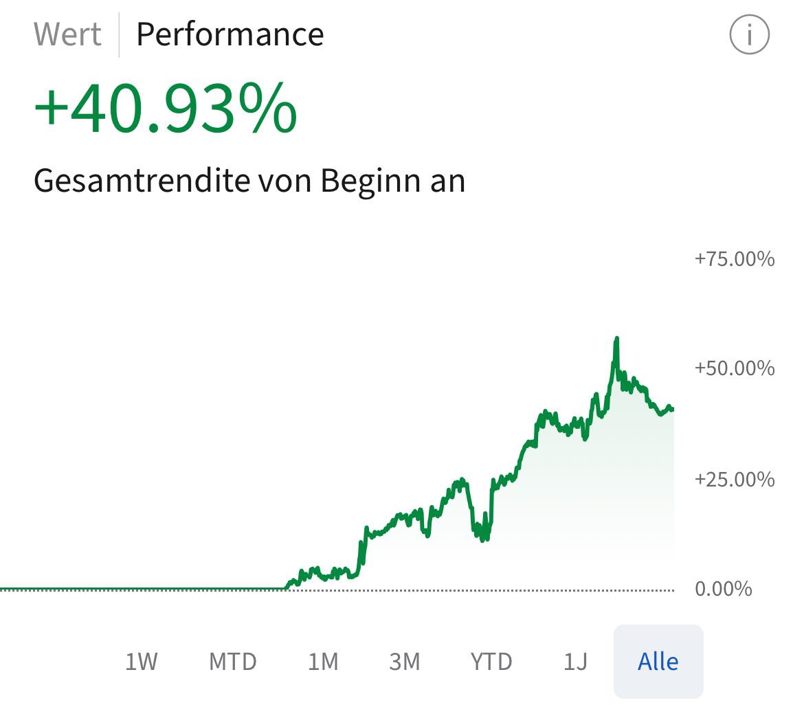804x727 pixels.
Task: Pick the 1J one-year range
Action: pyautogui.click(x=575, y=662)
